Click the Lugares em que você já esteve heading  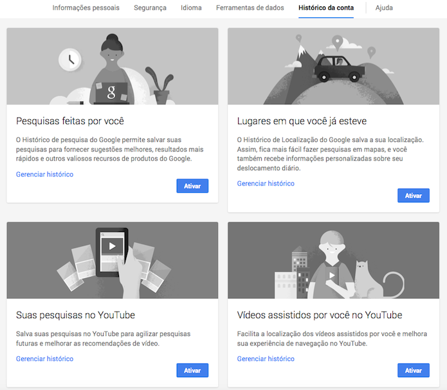point(302,121)
